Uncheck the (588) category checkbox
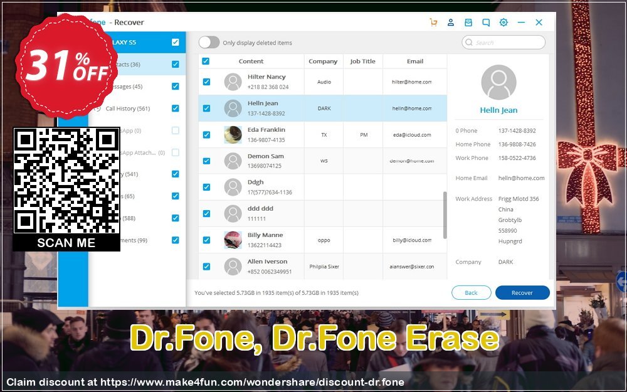 click(175, 218)
